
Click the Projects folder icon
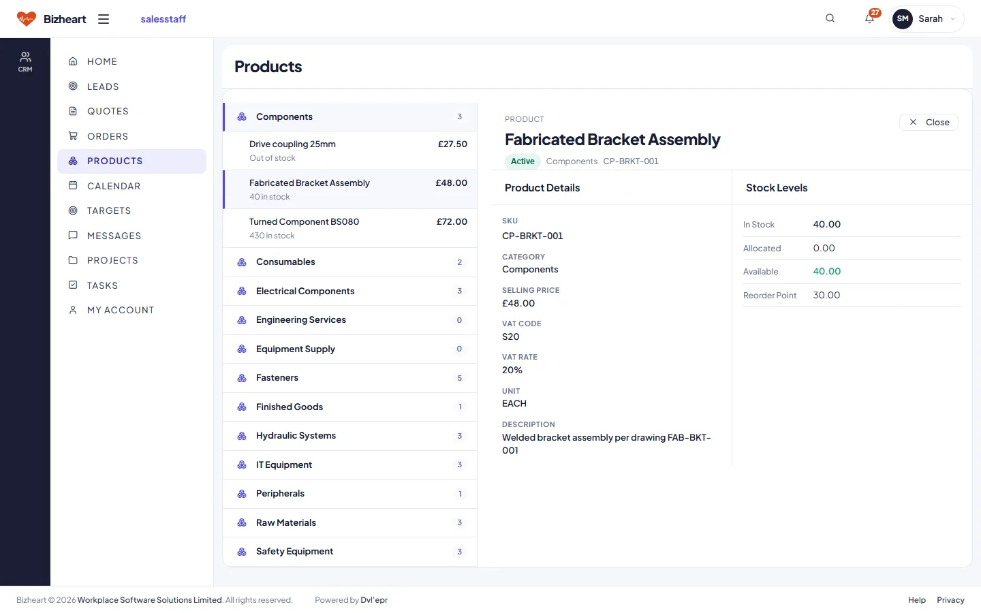(x=73, y=260)
